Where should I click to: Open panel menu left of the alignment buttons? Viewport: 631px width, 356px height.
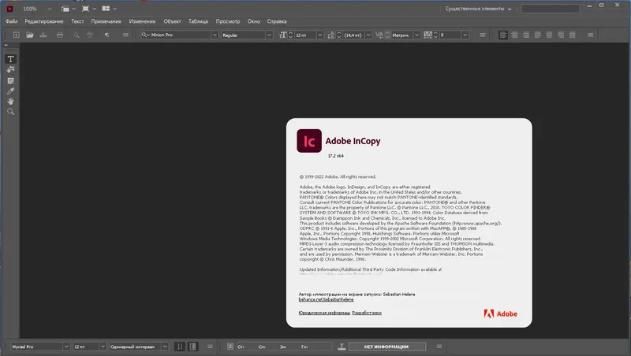tap(483, 35)
